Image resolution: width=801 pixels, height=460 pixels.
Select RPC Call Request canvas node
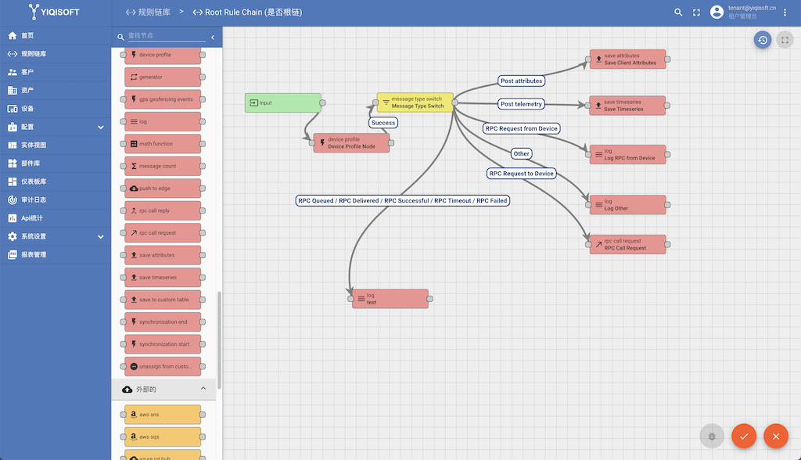tap(628, 244)
